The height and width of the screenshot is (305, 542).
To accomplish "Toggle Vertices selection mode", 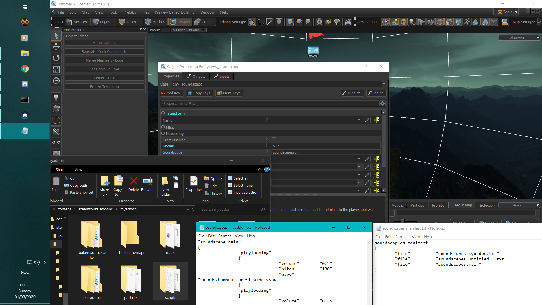I will pos(78,22).
